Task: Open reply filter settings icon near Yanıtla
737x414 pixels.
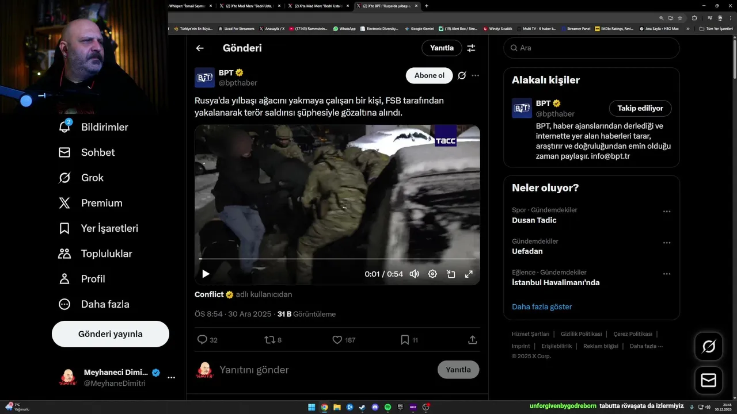Action: click(x=471, y=48)
